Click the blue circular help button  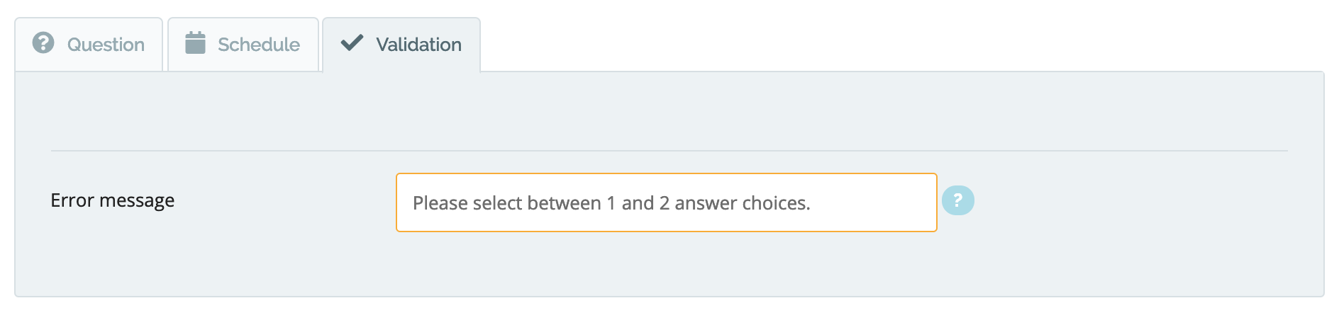957,200
